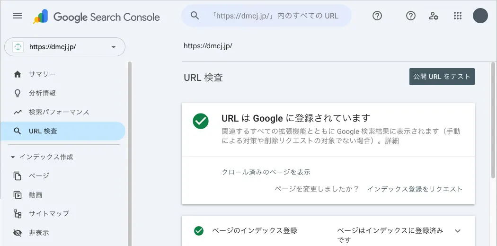Click ページはインデックスに登録済みです status text

click(390, 235)
